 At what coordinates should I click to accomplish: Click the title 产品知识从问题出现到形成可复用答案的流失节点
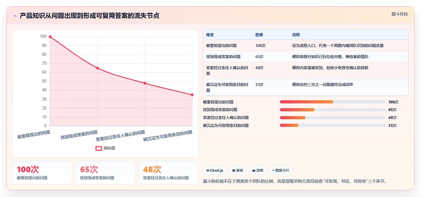point(89,16)
